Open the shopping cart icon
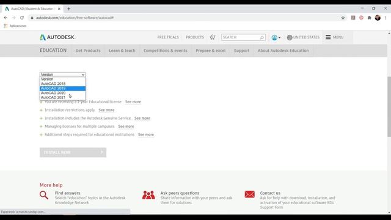391x220 pixels. tap(213, 37)
